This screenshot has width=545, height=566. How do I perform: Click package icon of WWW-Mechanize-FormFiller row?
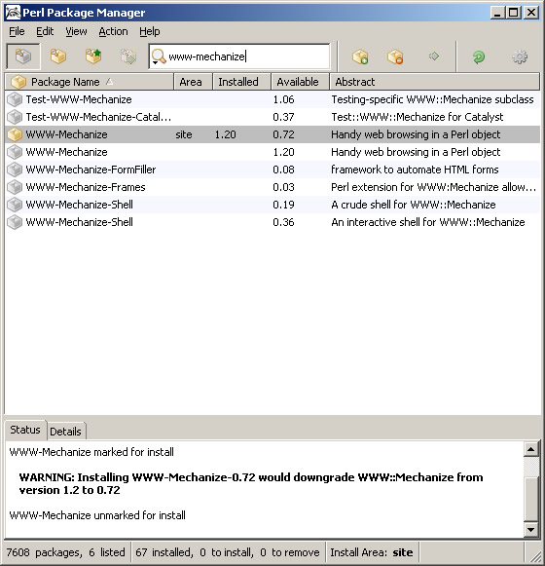tap(15, 170)
